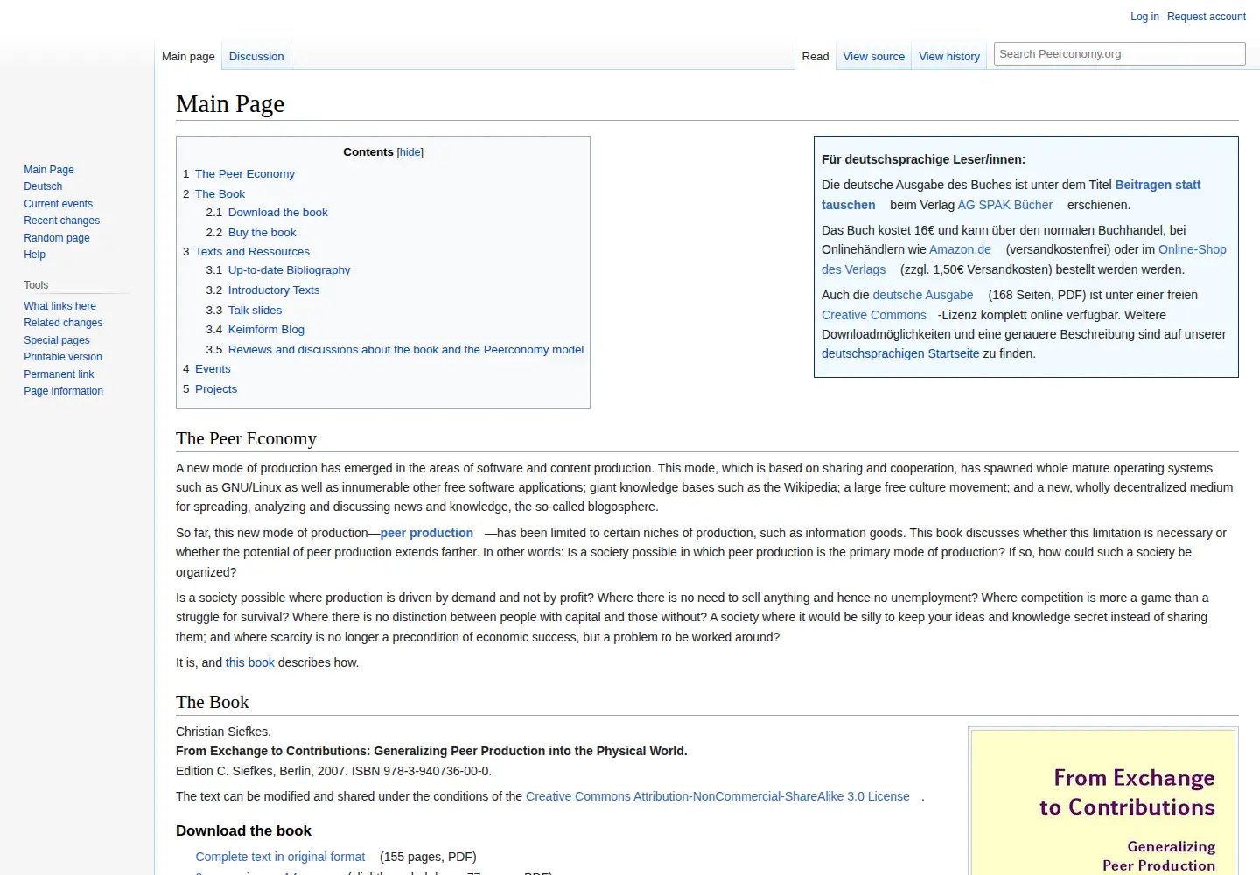Open Complete text in original format link
1260x875 pixels.
pyautogui.click(x=280, y=857)
